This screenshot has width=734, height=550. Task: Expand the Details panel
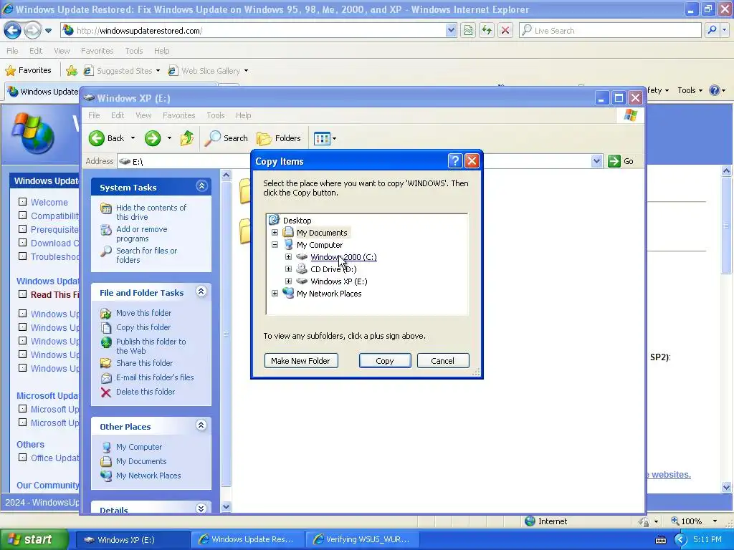[x=201, y=508]
